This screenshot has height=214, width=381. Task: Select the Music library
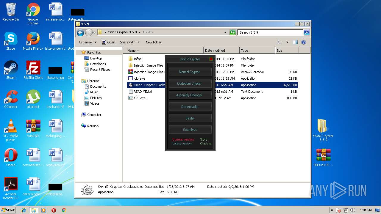(91, 92)
